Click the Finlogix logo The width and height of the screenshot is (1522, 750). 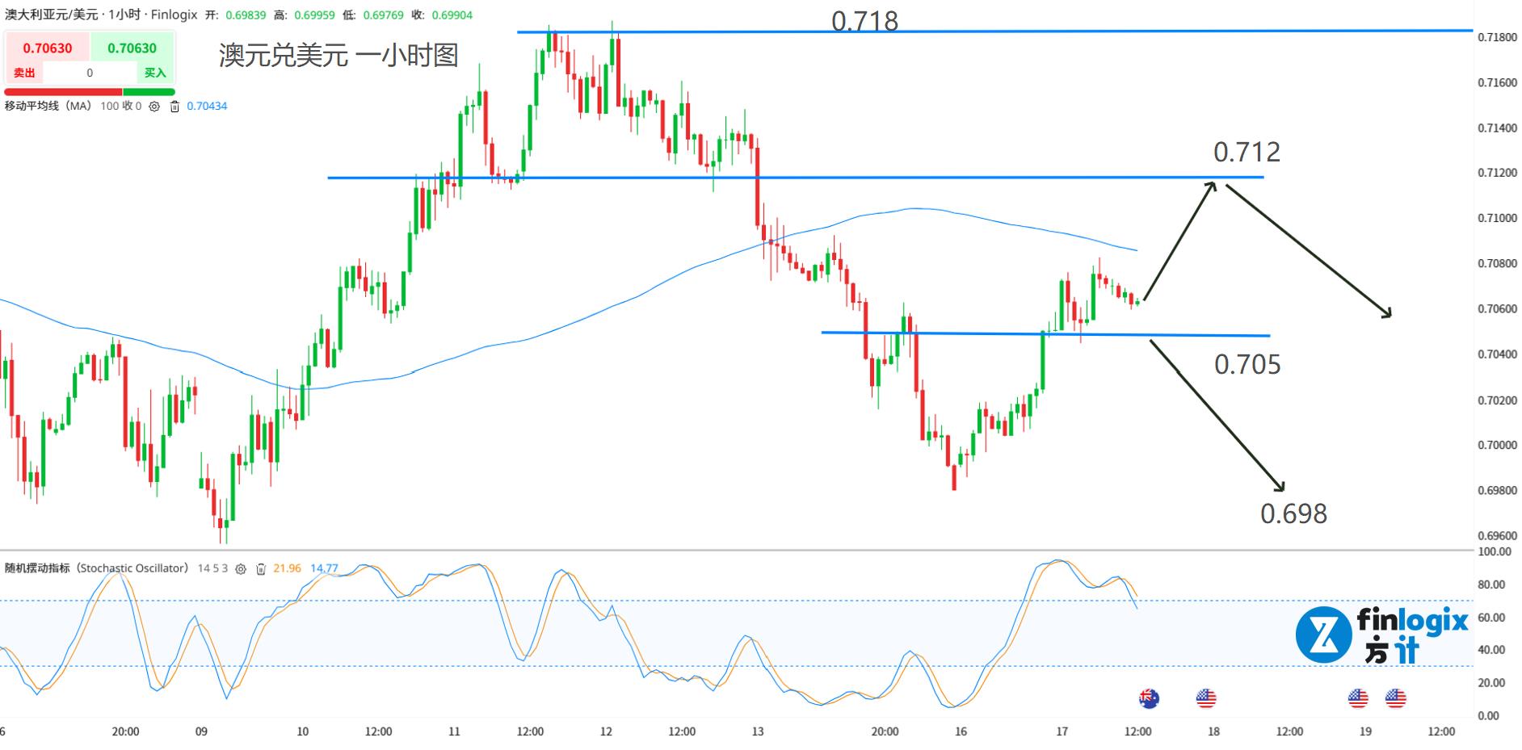[x=1381, y=635]
